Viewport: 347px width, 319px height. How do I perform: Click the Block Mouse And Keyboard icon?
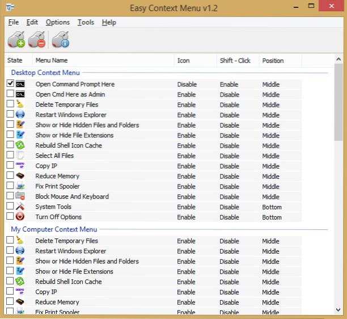20,196
